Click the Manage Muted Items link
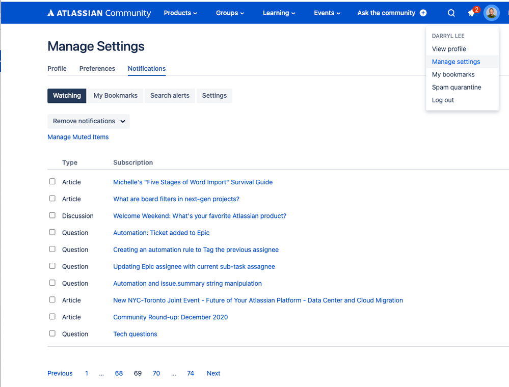The image size is (509, 387). (78, 137)
